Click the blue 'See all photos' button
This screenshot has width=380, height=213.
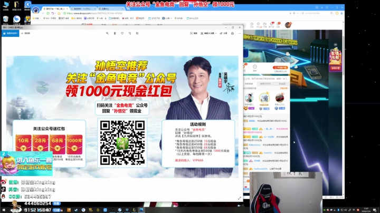(x=10, y=33)
